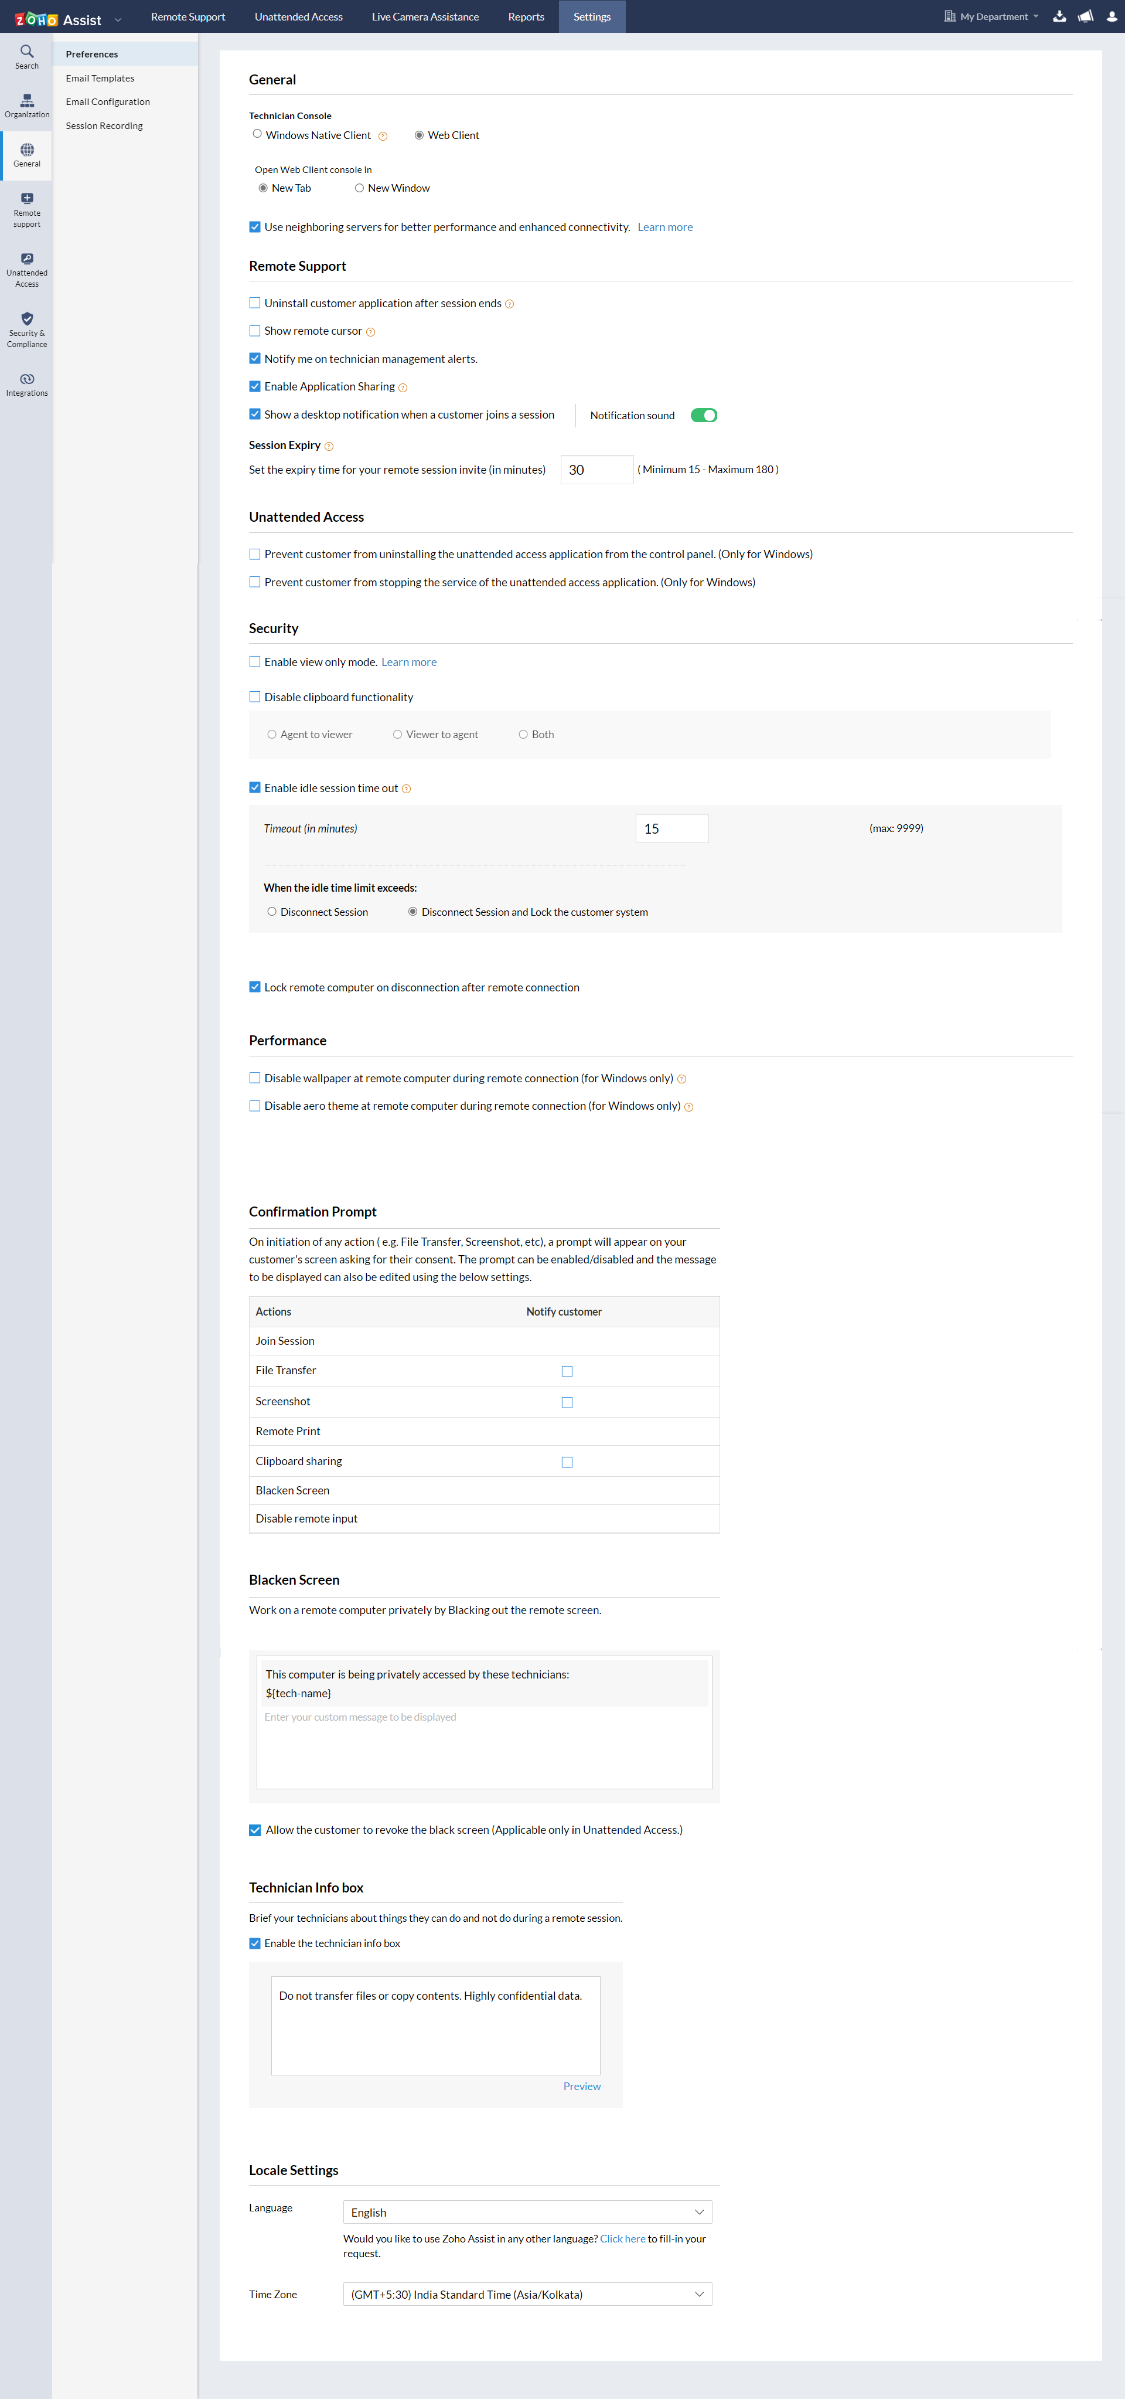Open Security & Compliance sidebar icon

[x=26, y=329]
